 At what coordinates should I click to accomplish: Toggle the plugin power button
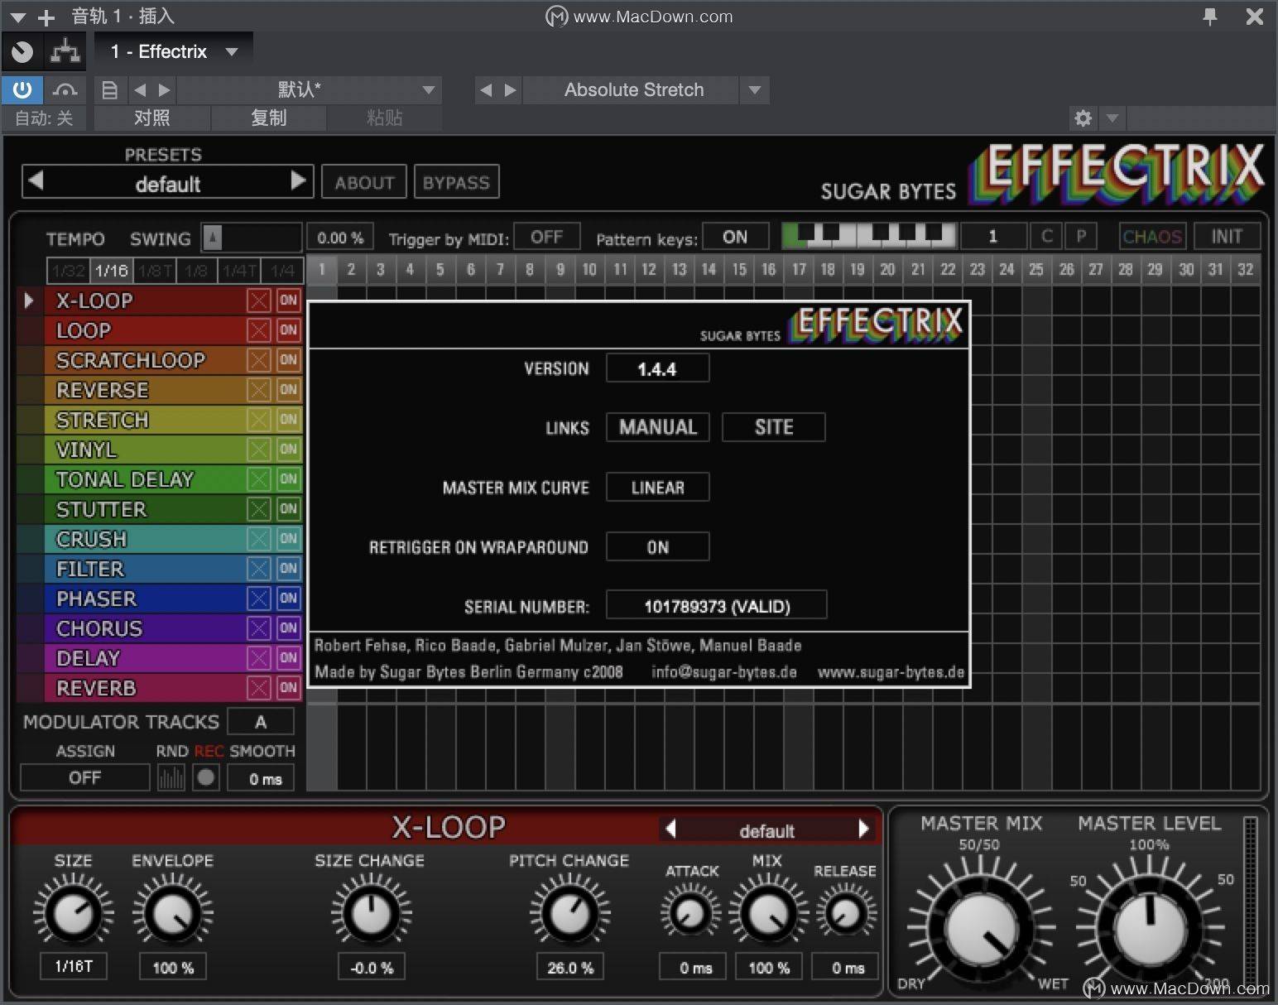tap(22, 89)
